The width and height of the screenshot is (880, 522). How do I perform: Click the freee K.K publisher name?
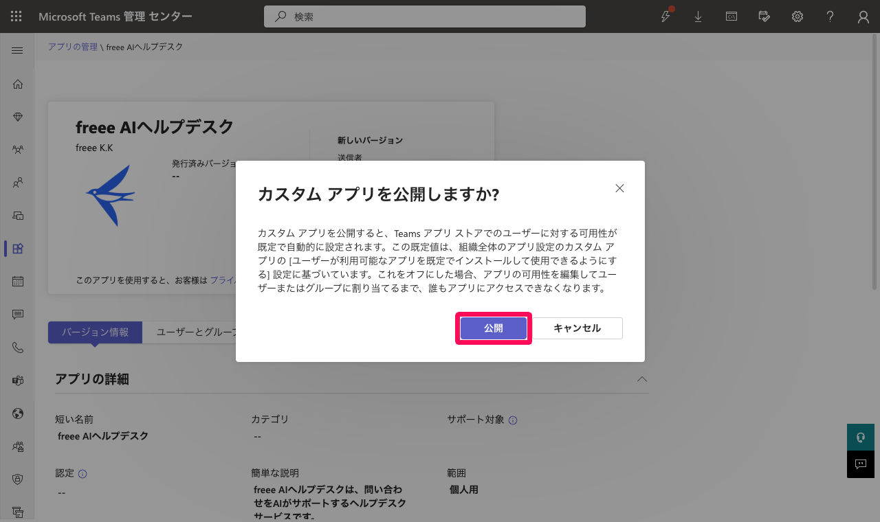pyautogui.click(x=94, y=148)
